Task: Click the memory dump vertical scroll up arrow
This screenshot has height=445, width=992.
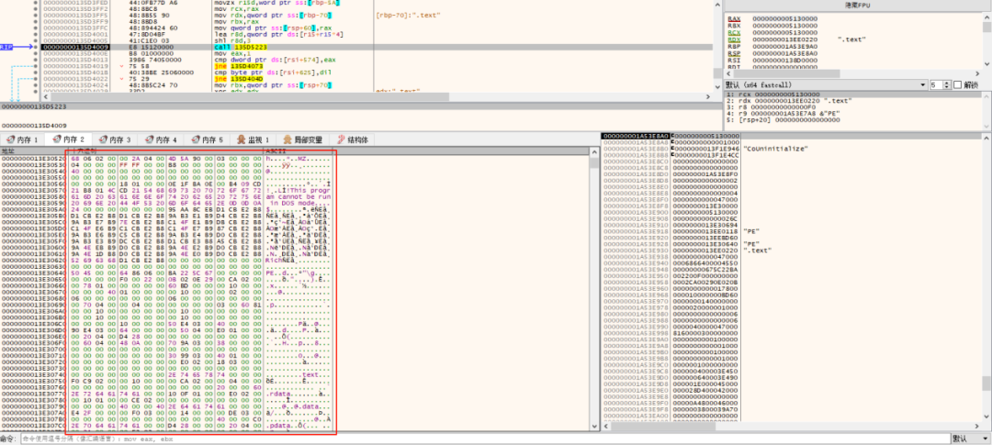Action: click(x=593, y=151)
